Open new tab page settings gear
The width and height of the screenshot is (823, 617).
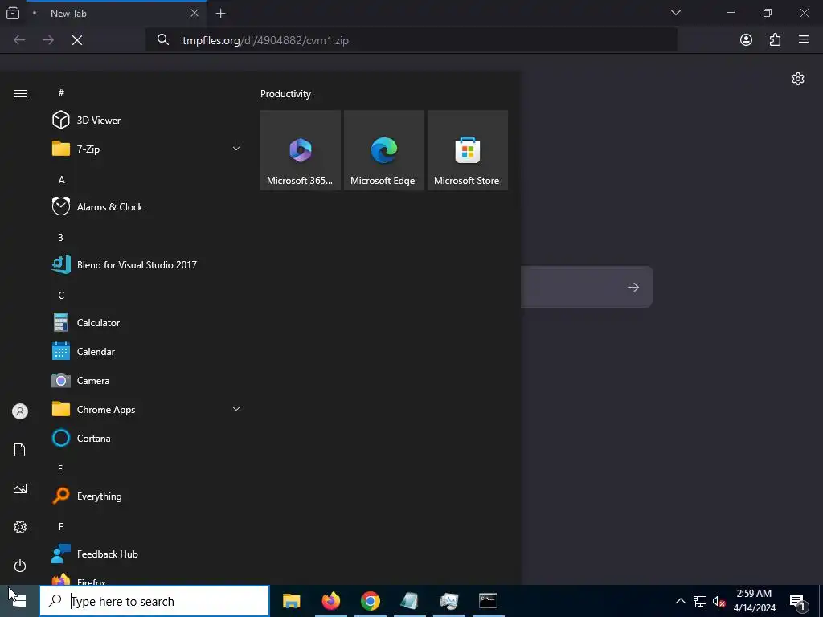point(798,79)
